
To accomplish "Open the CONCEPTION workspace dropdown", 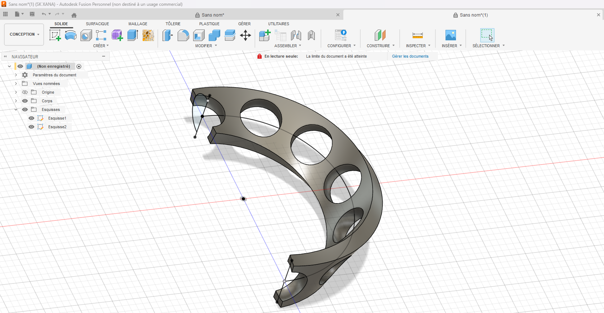I will pyautogui.click(x=24, y=35).
